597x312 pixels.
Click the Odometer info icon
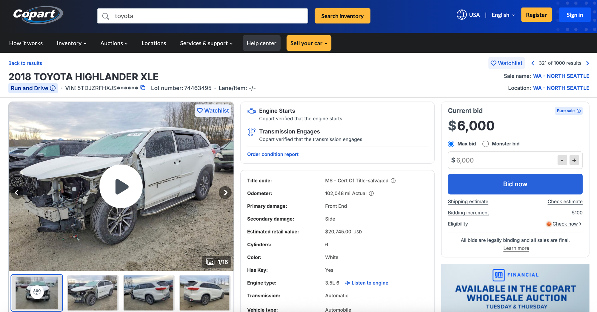[371, 193]
